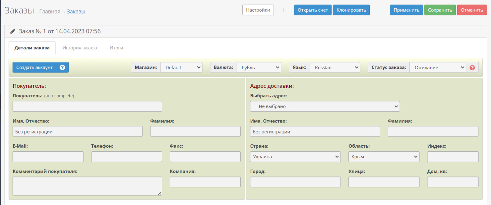Screen dimensions: 491x205
Task: Click the large 'Заказы' page title
Action: click(19, 10)
